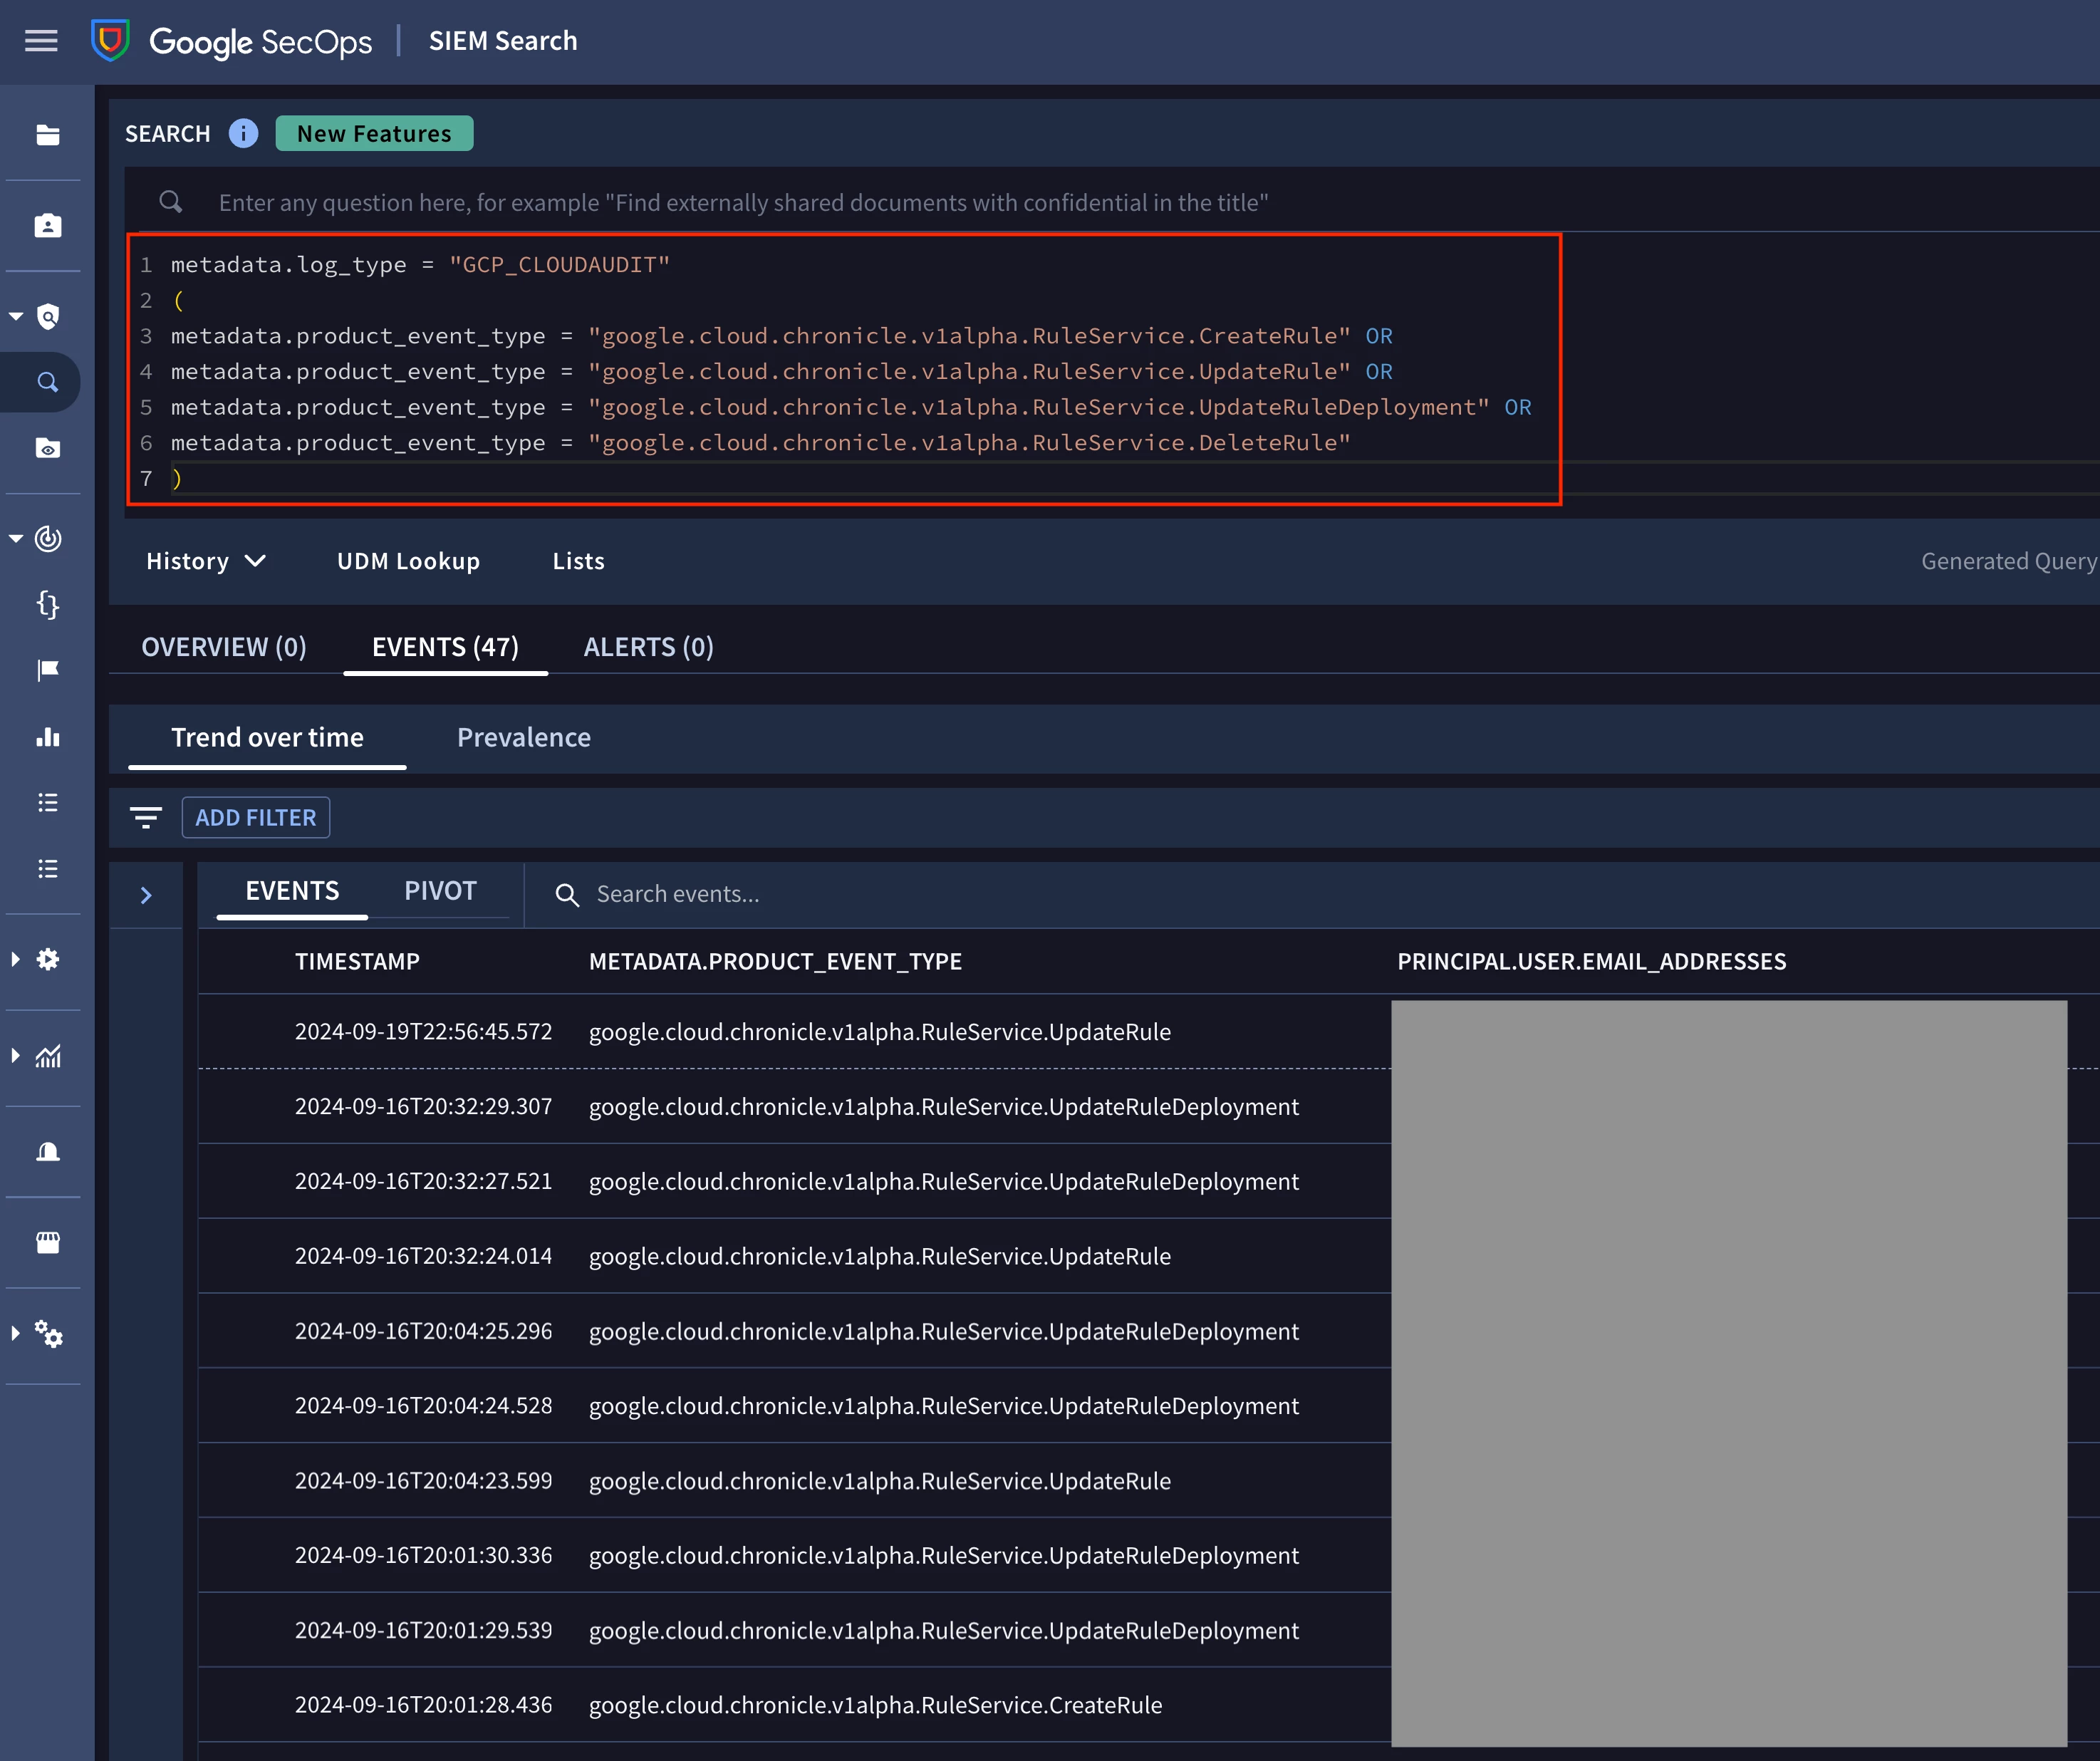
Task: Switch to PIVOT tab
Action: pos(440,891)
